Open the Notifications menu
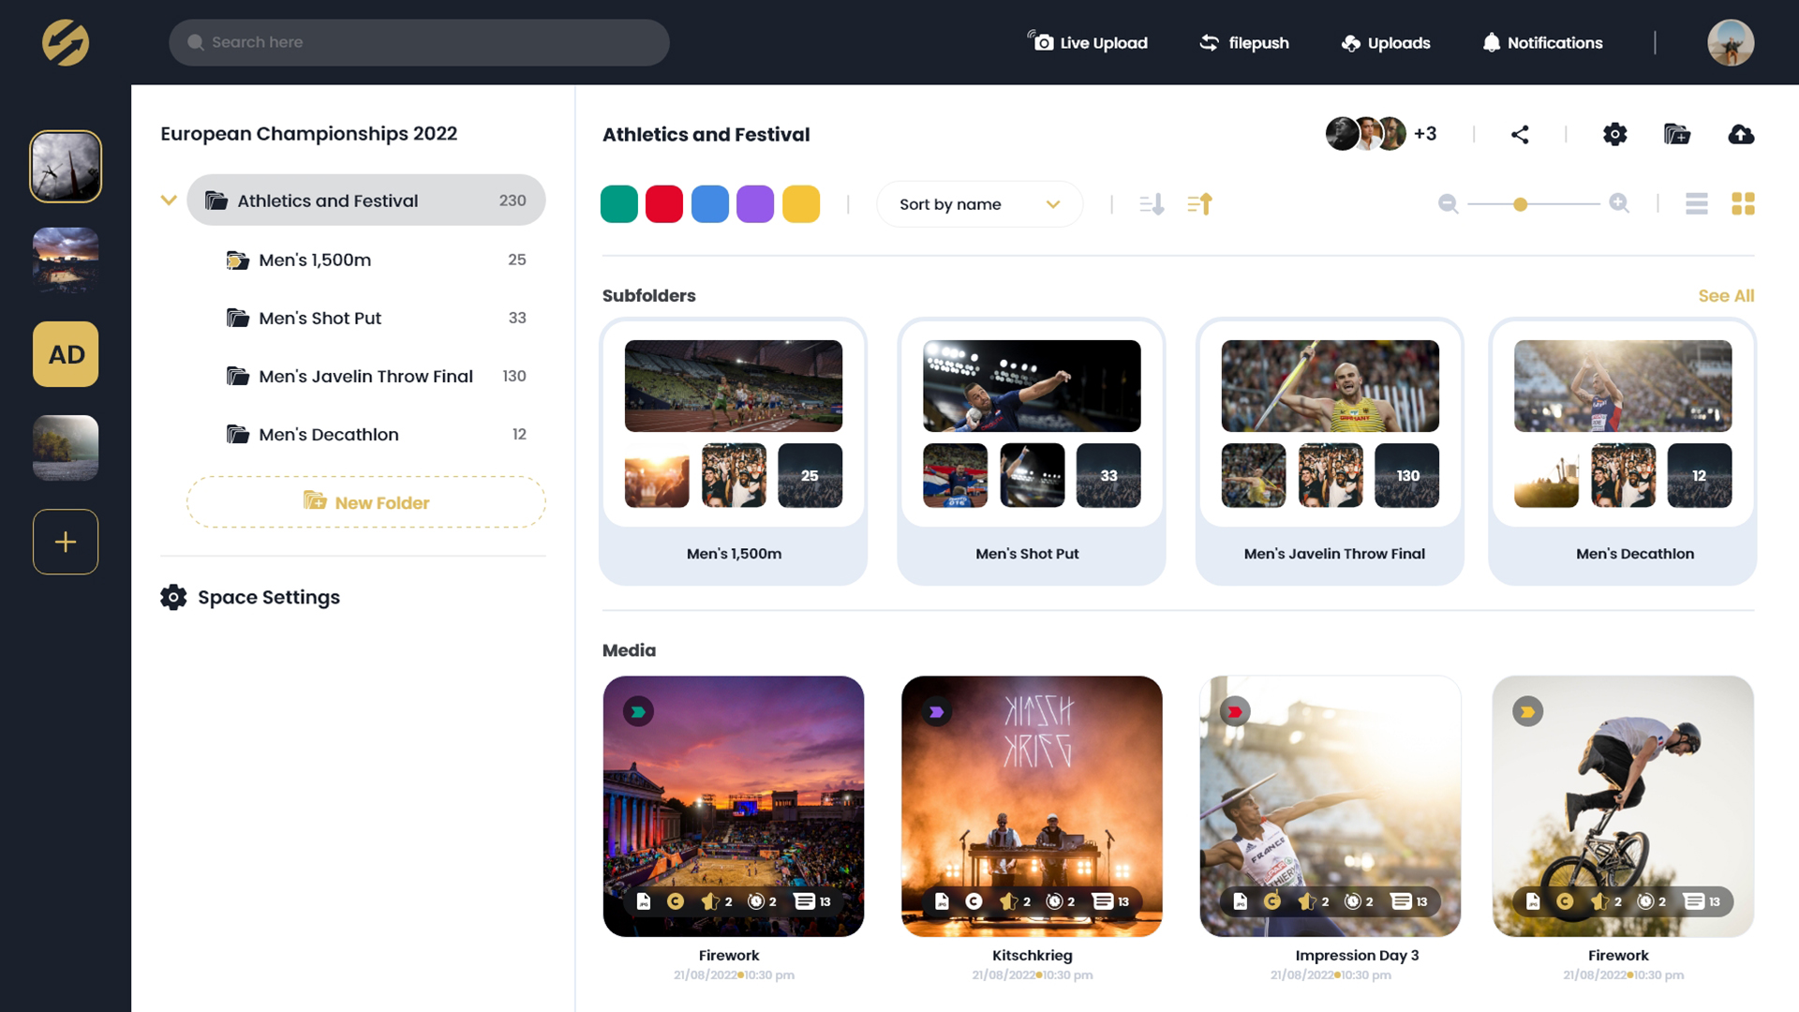The image size is (1799, 1012). pos(1542,43)
